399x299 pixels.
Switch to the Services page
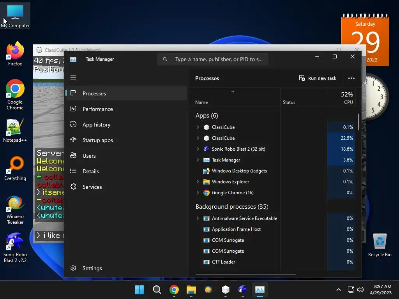[x=127, y=187]
